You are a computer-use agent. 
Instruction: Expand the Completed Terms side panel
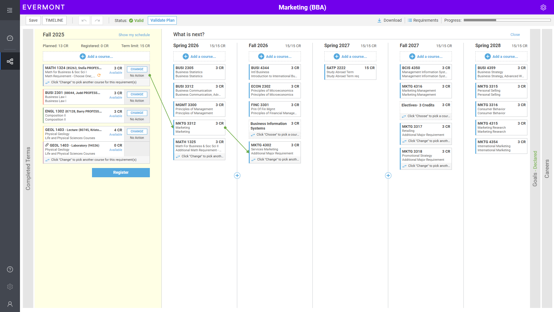(28, 168)
